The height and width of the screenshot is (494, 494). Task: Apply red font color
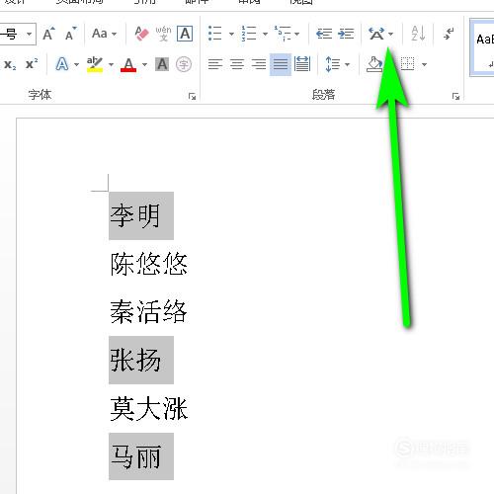[x=128, y=64]
